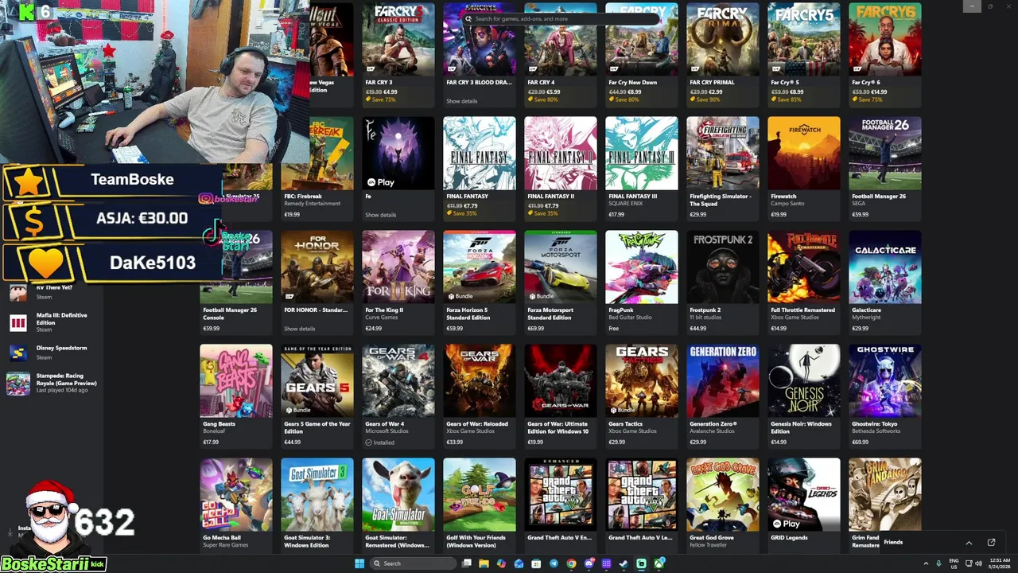This screenshot has height=573, width=1018.
Task: Click the Play badge on Fe
Action: 381,182
